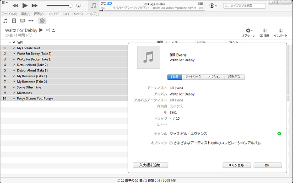Viewport: 293px width, 183px height.
Task: Open the オプション gear dropdown
Action: pyautogui.click(x=248, y=33)
